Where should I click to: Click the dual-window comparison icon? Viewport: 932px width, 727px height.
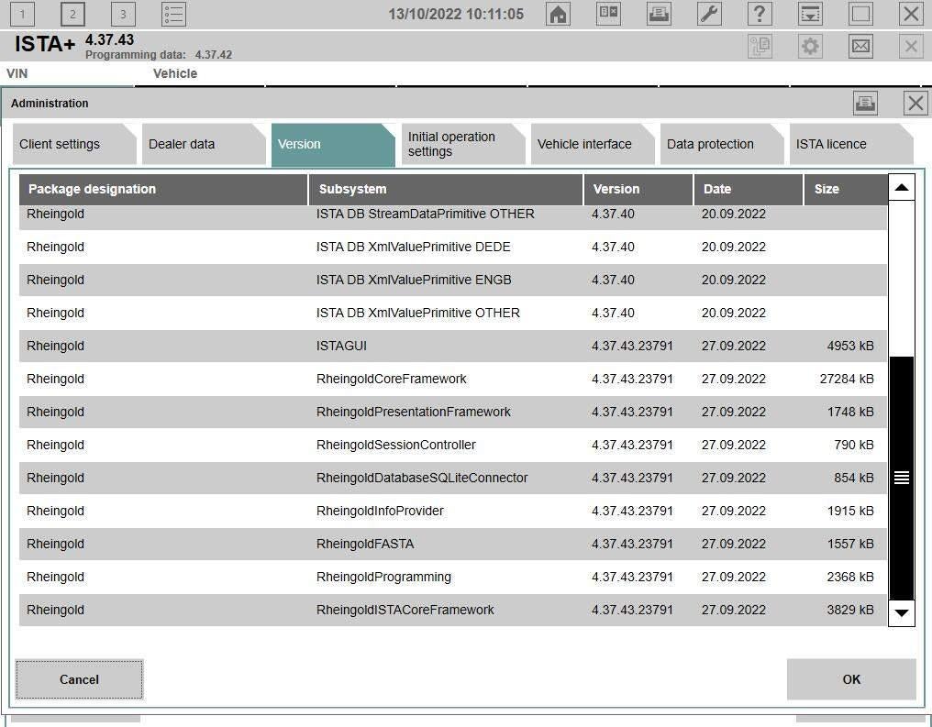coord(608,14)
